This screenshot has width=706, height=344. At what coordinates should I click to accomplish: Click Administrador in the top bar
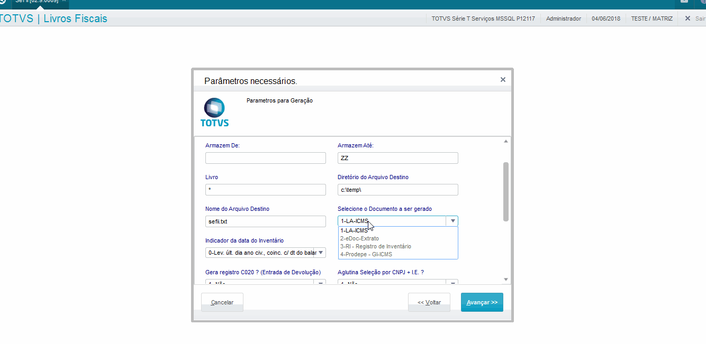coord(564,18)
